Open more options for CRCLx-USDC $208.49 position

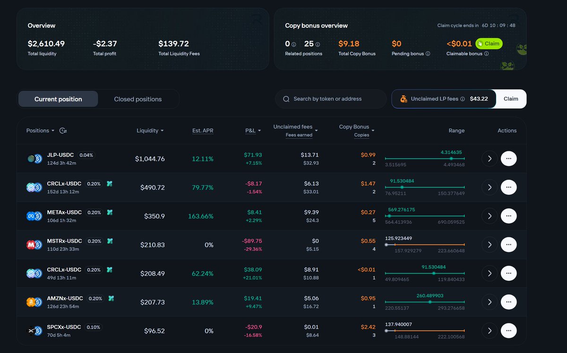(508, 273)
